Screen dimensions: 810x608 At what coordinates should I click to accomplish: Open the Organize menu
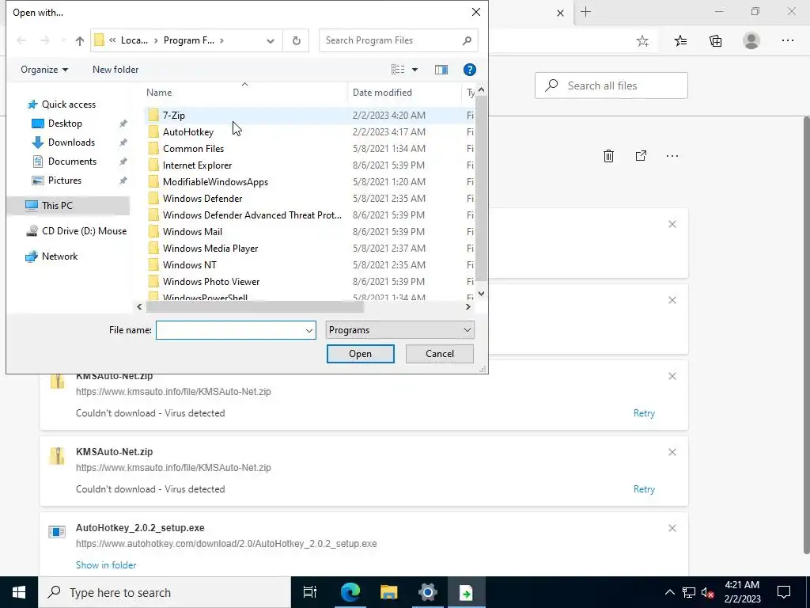(44, 70)
